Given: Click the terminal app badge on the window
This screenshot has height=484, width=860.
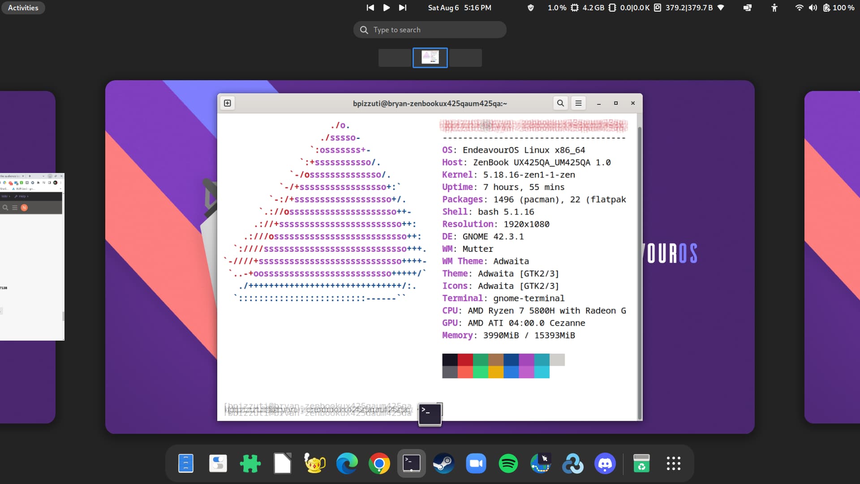Looking at the screenshot, I should coord(430,415).
